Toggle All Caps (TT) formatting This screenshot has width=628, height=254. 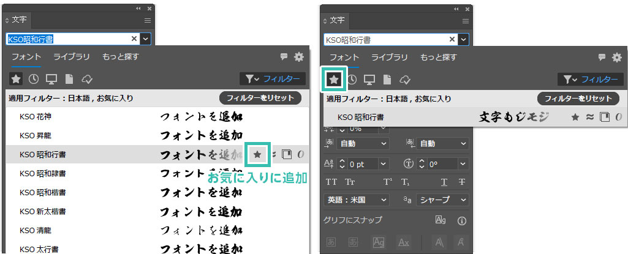pos(331,182)
